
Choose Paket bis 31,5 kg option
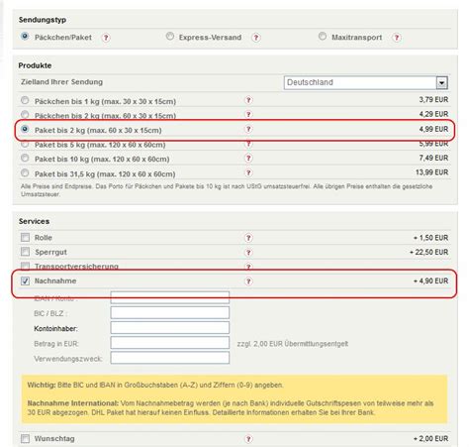coord(25,172)
